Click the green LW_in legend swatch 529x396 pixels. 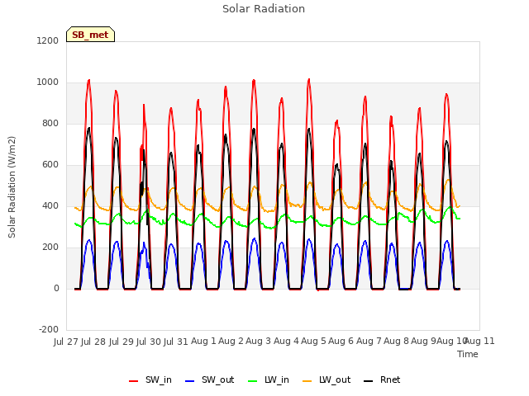point(253,381)
